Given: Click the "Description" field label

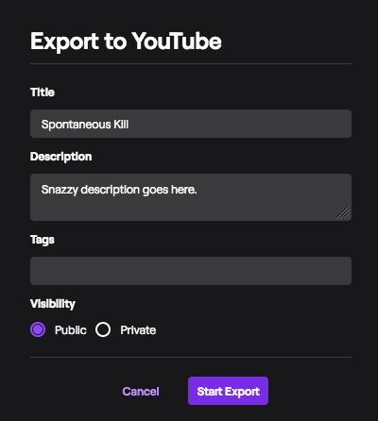Looking at the screenshot, I should pos(61,157).
